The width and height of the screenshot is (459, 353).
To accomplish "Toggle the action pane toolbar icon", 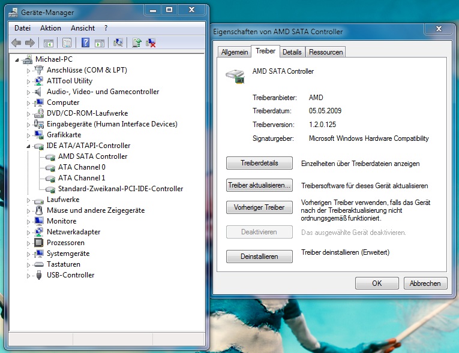I will pyautogui.click(x=100, y=43).
